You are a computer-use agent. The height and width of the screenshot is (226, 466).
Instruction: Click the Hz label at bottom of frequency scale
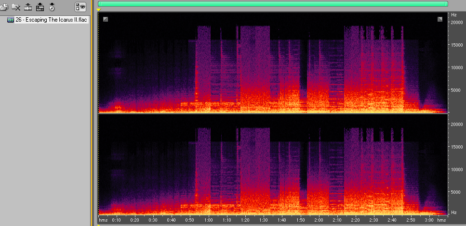(454, 213)
